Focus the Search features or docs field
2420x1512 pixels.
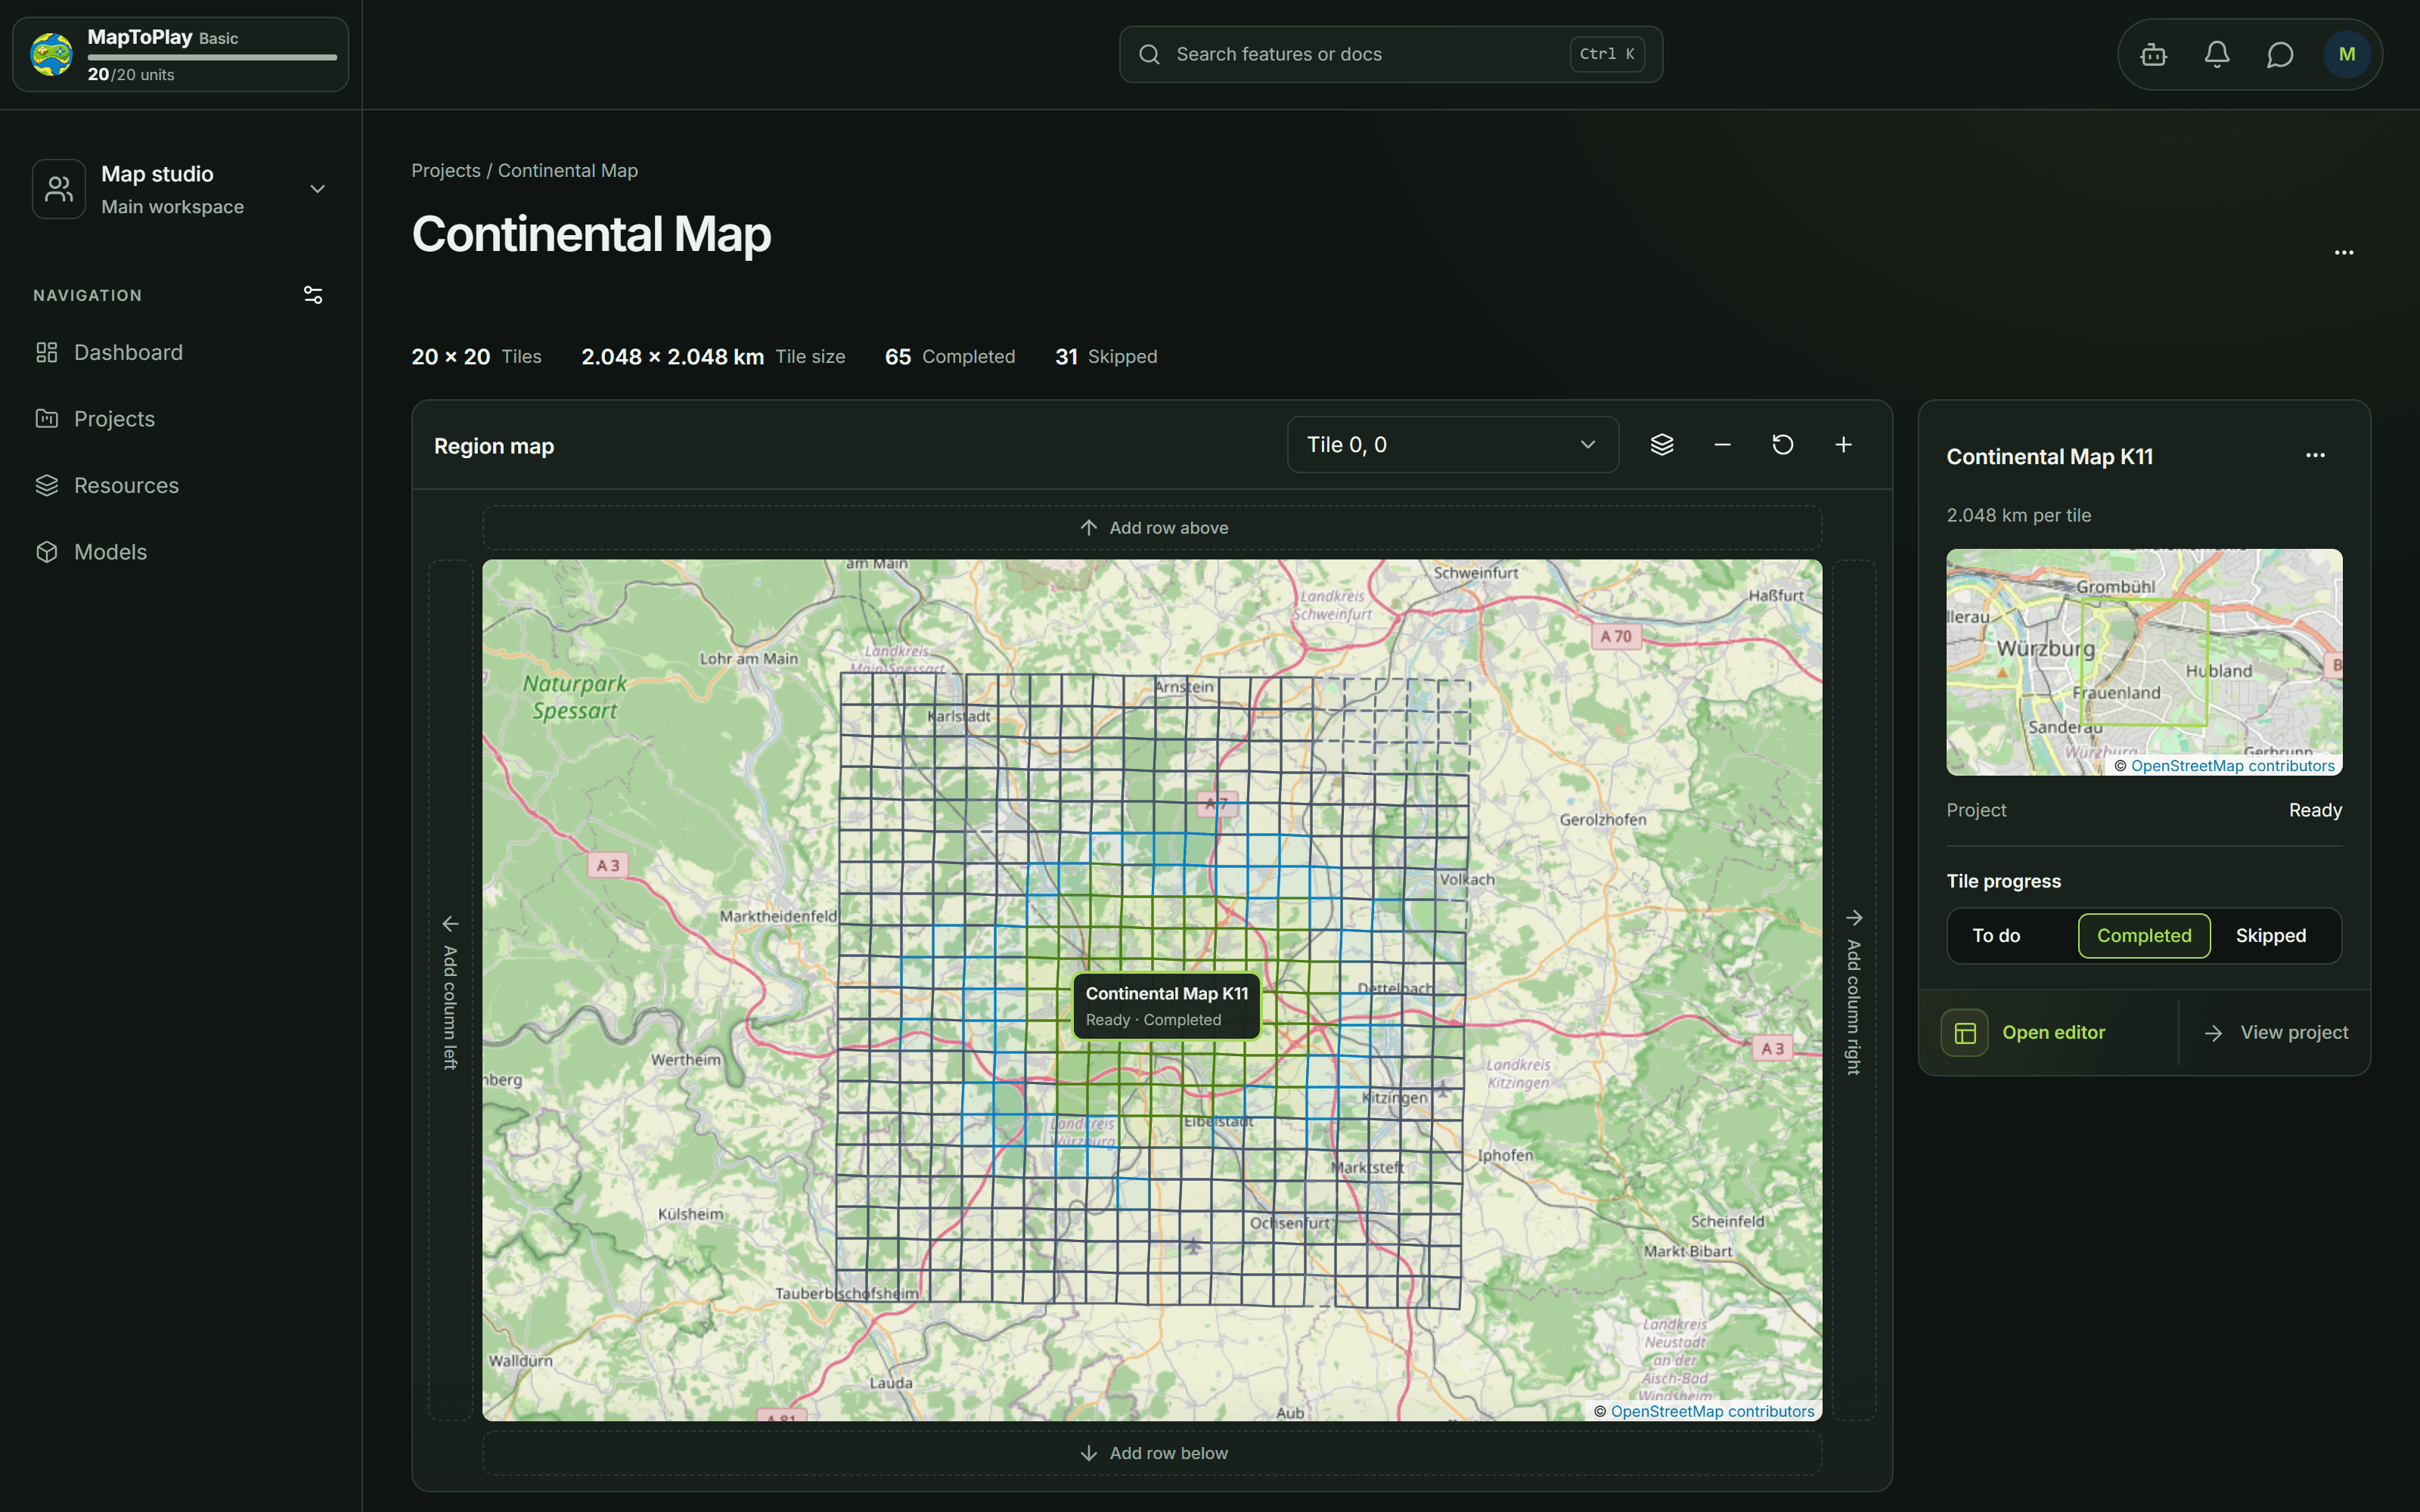pos(1391,55)
